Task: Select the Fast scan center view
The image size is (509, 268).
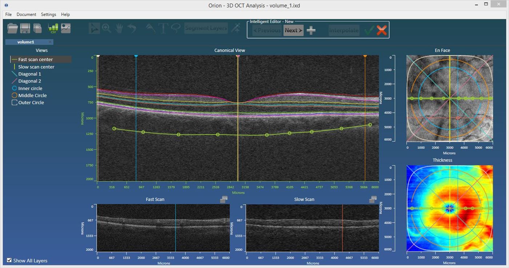Action: pyautogui.click(x=41, y=60)
